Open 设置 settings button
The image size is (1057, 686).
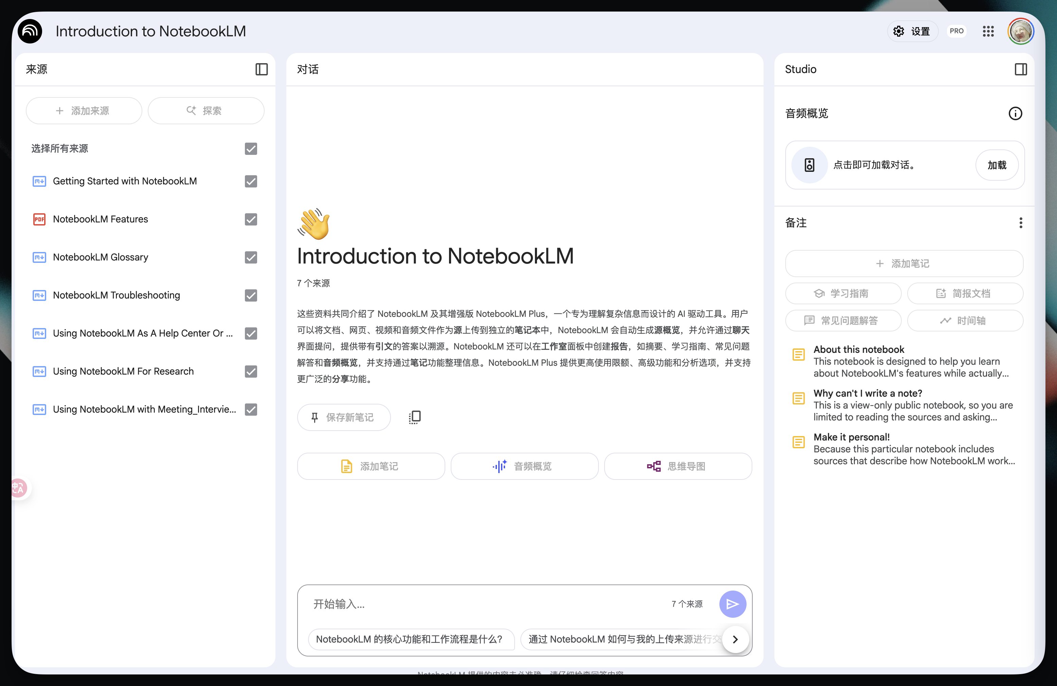click(x=912, y=31)
